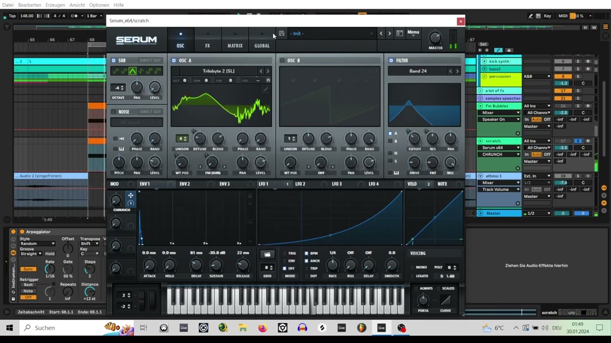Select next OSC A wavetable arrow
Image resolution: width=611 pixels, height=343 pixels.
(x=267, y=71)
